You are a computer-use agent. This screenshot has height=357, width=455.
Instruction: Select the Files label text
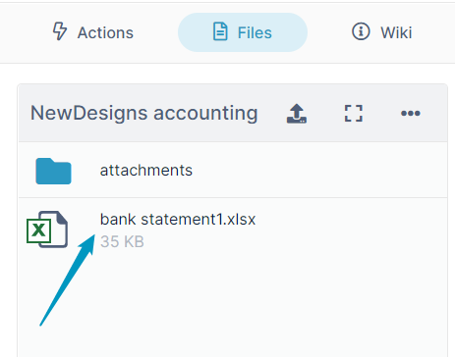coord(255,32)
